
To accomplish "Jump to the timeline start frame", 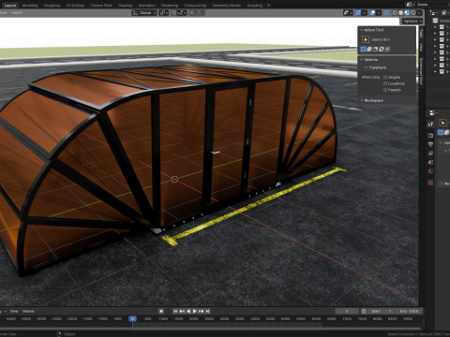I will pos(175,311).
